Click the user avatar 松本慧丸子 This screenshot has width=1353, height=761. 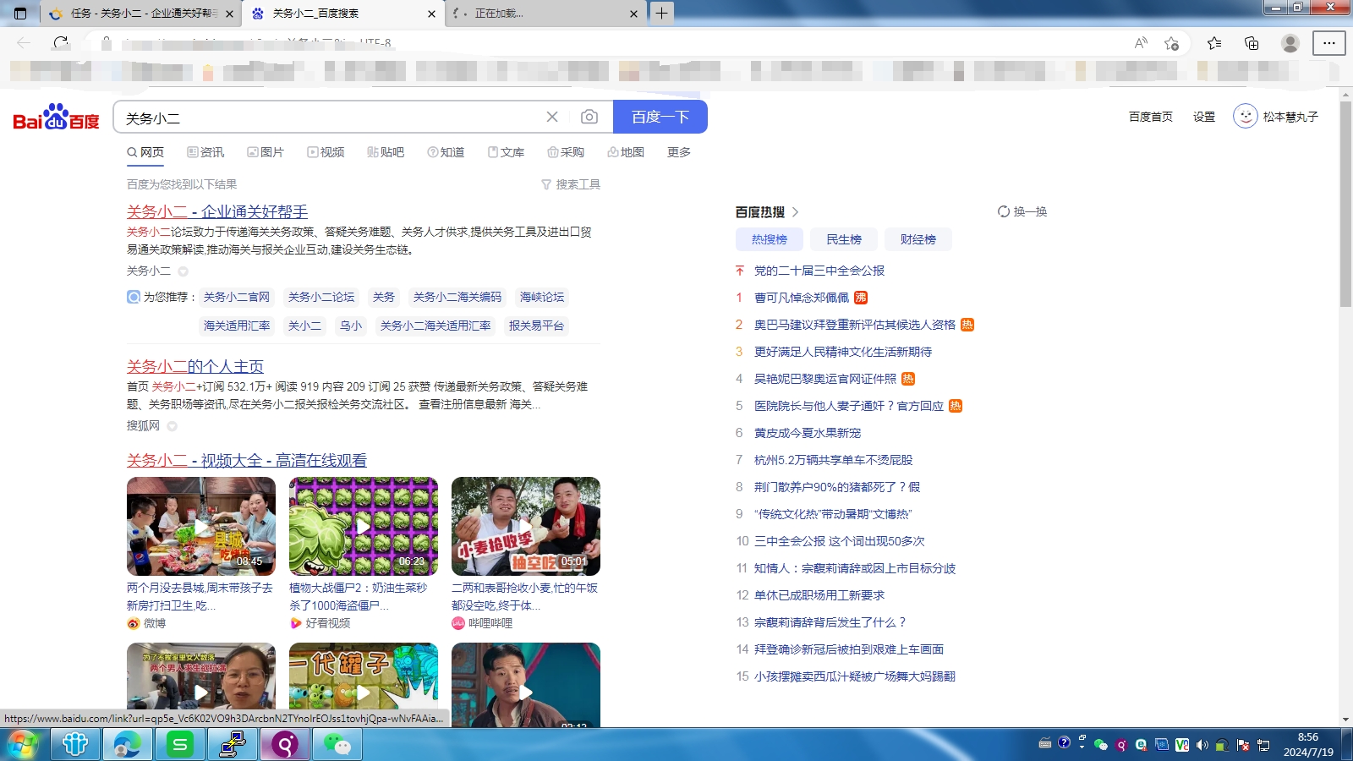[x=1246, y=116]
